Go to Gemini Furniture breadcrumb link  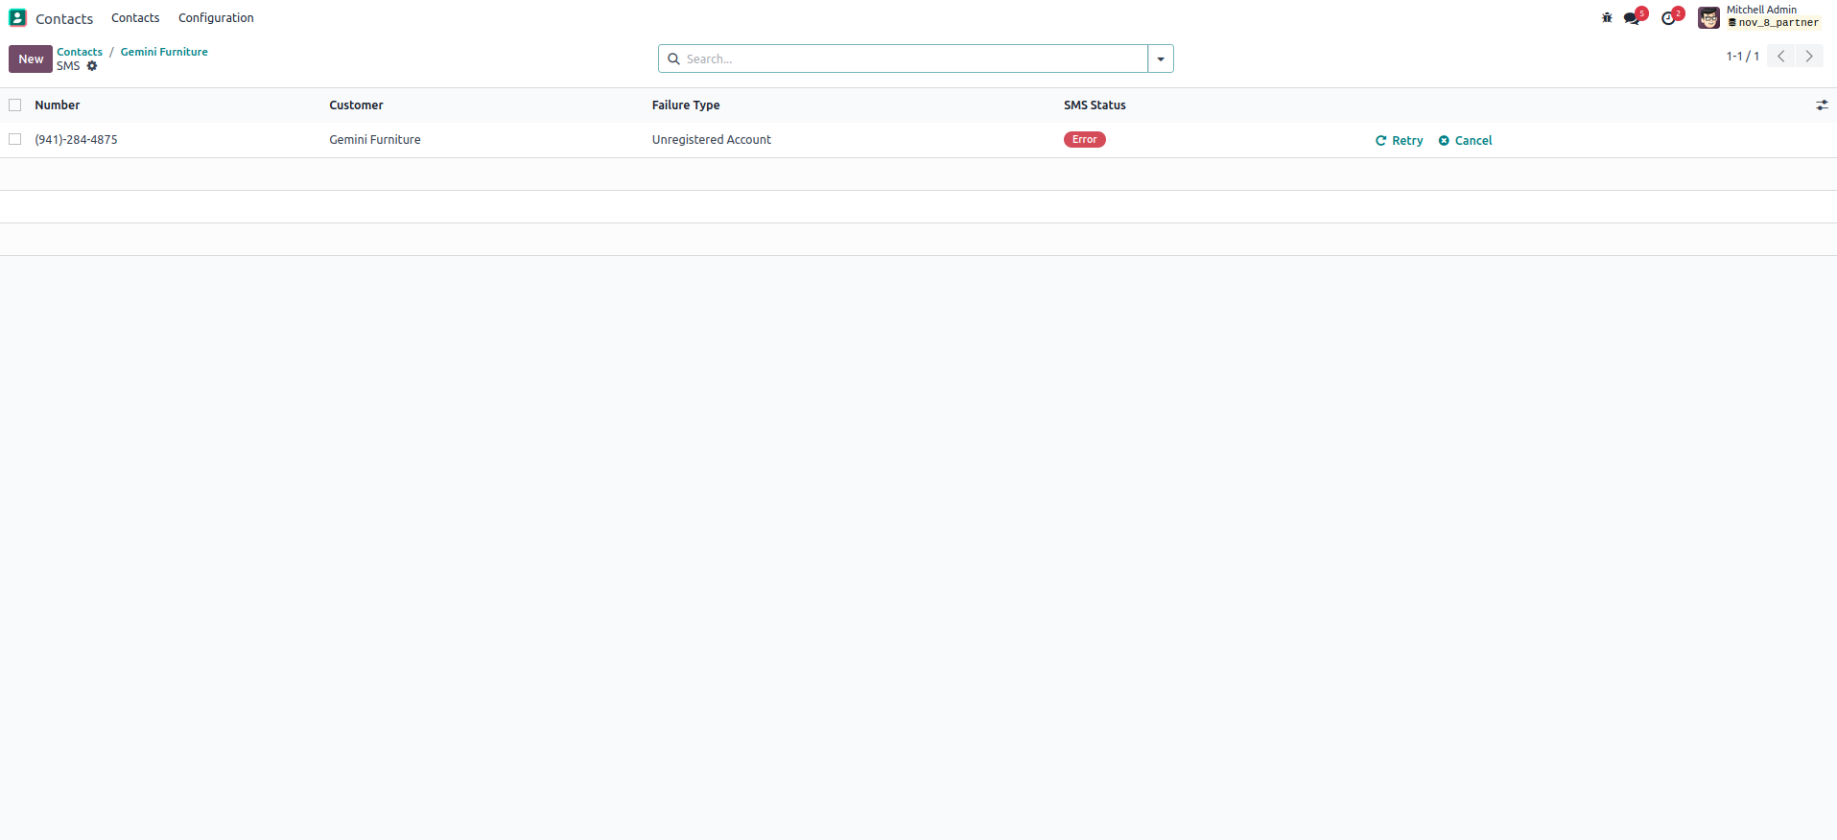pyautogui.click(x=164, y=52)
